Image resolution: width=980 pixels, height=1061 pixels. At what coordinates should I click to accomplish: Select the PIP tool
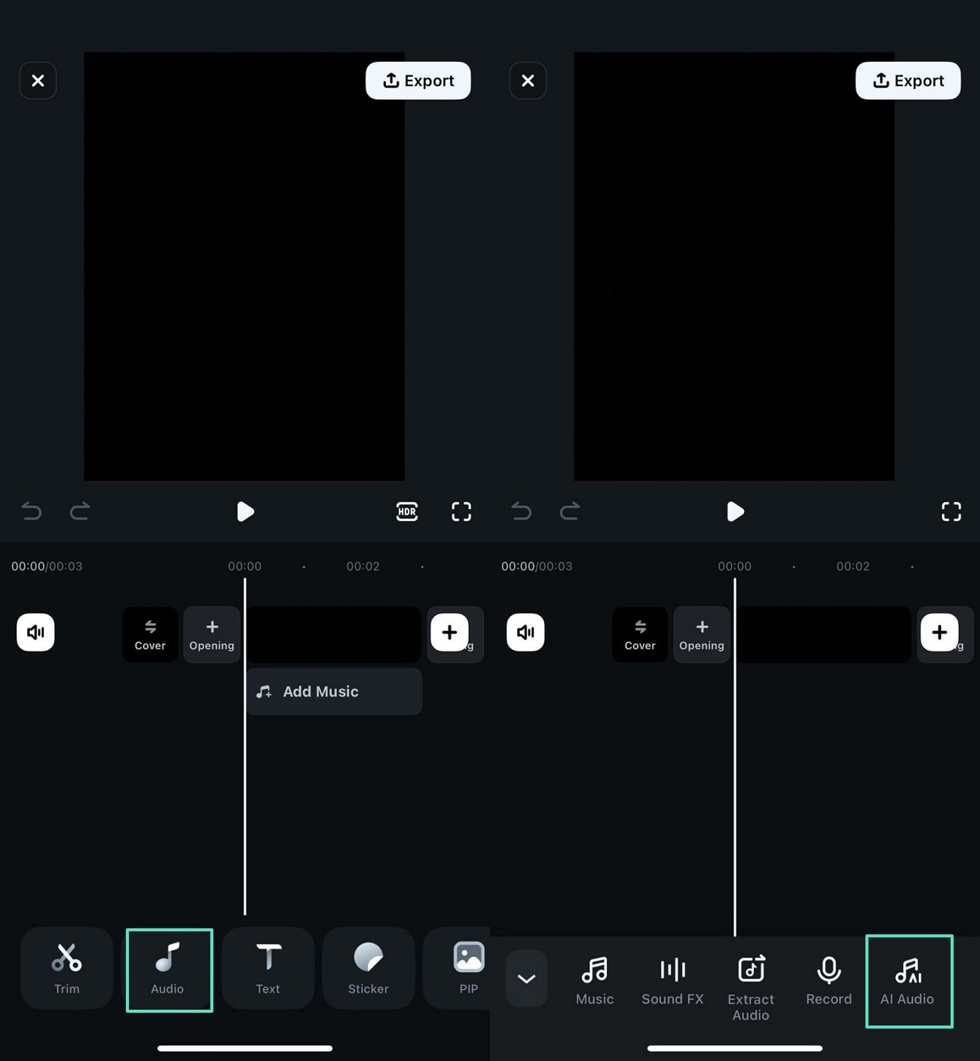click(x=467, y=969)
